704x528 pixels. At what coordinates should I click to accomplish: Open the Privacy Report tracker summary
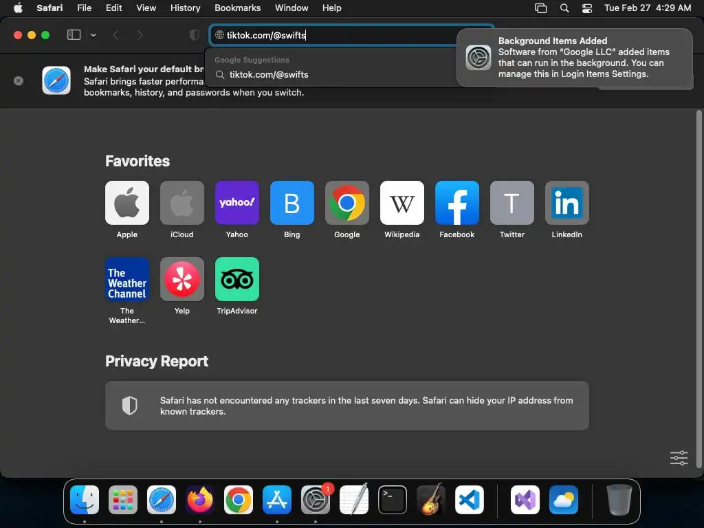pos(347,406)
